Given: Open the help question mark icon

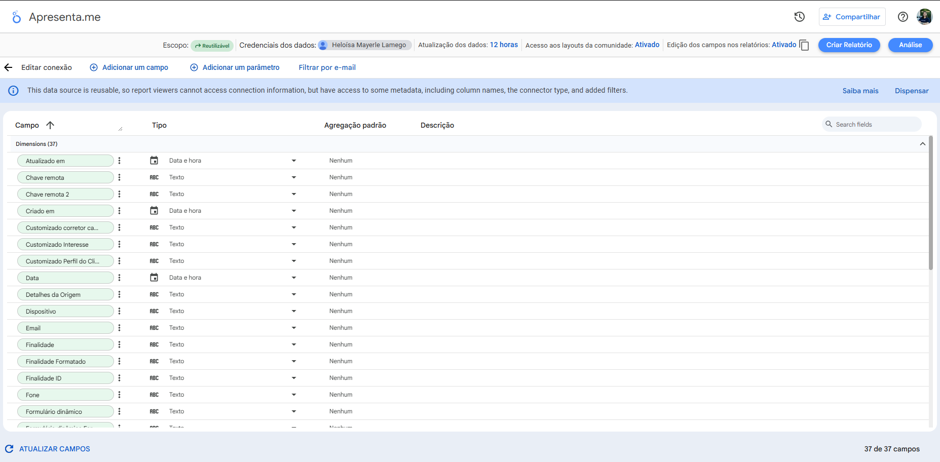Looking at the screenshot, I should pyautogui.click(x=903, y=17).
